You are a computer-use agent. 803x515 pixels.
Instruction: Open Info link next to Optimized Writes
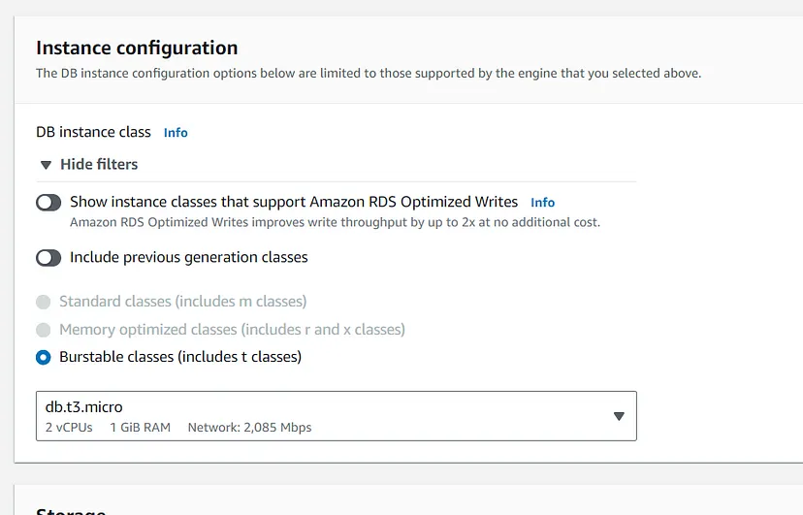point(542,203)
